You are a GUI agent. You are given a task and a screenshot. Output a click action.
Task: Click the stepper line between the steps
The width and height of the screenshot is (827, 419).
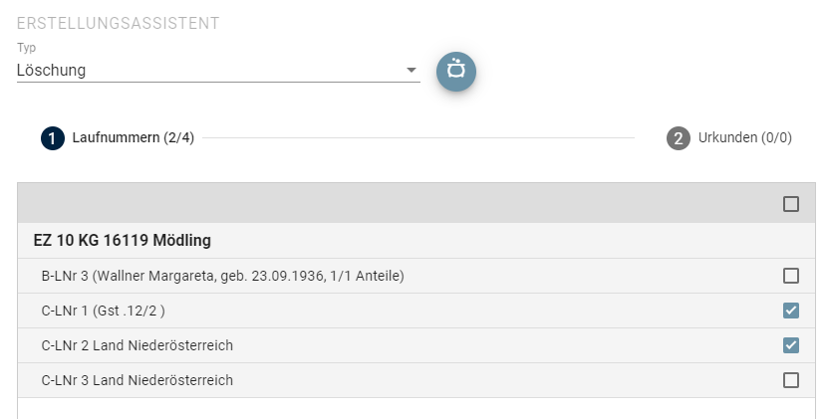(418, 138)
